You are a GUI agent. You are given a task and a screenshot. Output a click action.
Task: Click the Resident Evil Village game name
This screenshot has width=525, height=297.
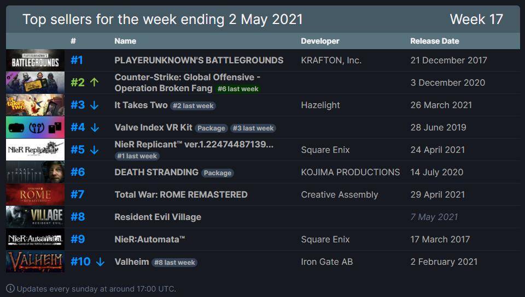click(x=157, y=217)
